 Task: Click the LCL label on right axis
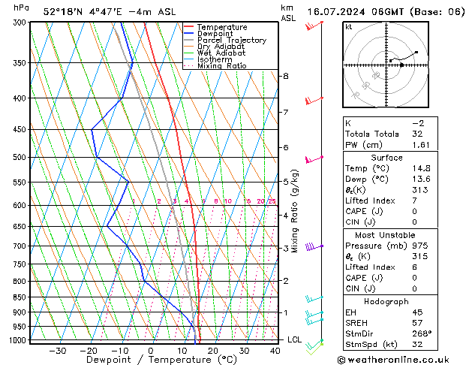pos(295,339)
